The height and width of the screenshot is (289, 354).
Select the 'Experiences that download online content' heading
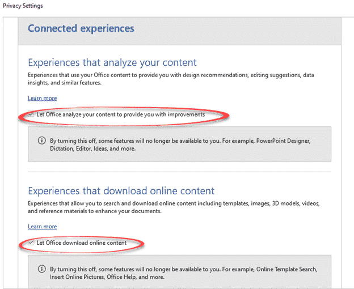(x=121, y=191)
